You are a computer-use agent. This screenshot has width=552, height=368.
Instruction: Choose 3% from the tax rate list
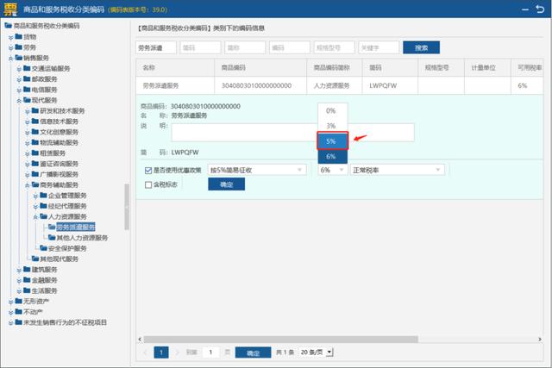click(x=332, y=126)
